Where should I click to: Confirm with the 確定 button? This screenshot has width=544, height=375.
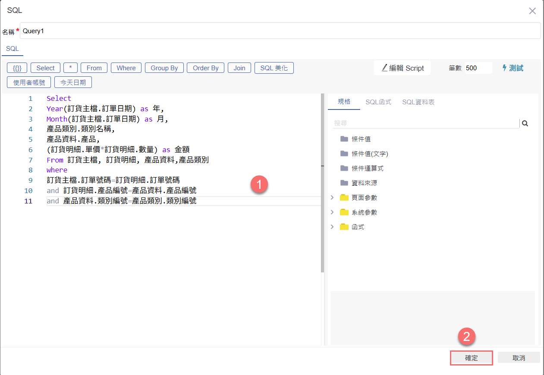coord(471,358)
